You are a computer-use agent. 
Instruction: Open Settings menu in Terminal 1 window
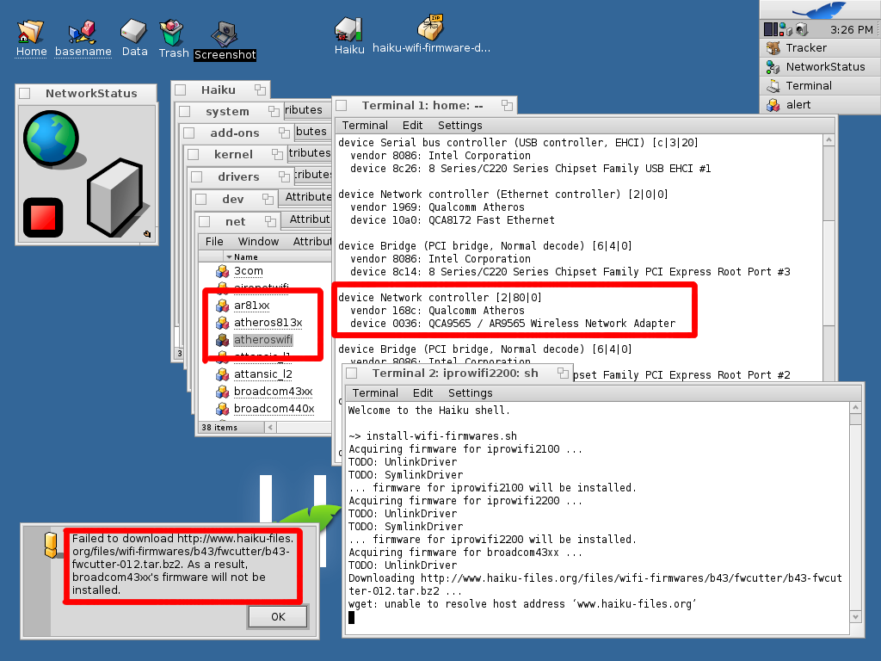(459, 126)
